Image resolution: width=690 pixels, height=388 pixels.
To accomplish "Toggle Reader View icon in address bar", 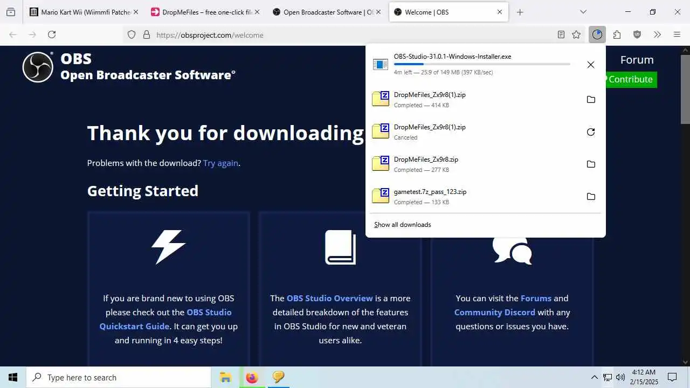I will tap(561, 34).
